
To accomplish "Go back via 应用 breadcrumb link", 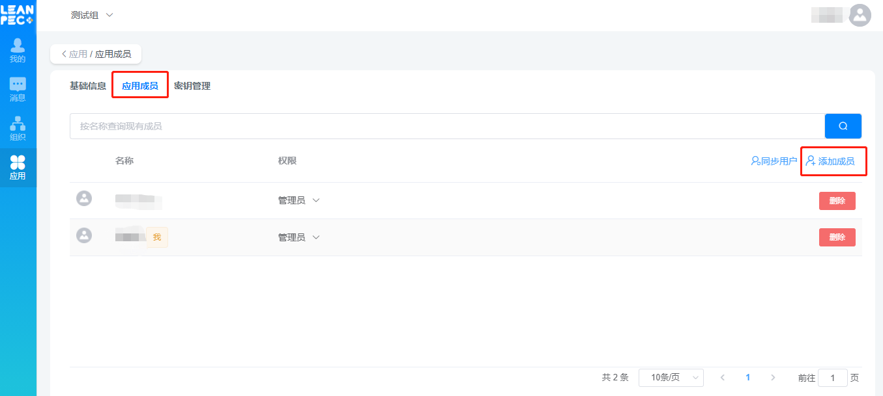I will coord(78,54).
